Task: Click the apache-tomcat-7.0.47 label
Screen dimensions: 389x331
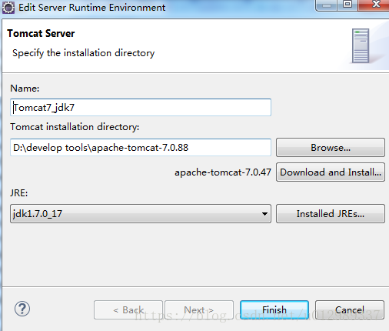Action: pyautogui.click(x=223, y=172)
